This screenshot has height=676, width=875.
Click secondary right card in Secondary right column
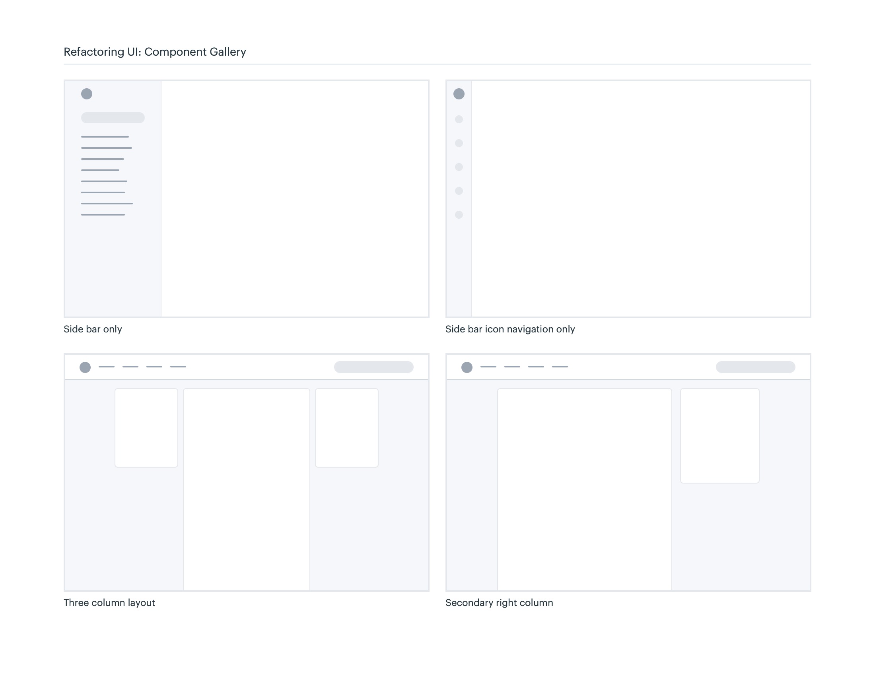click(719, 435)
